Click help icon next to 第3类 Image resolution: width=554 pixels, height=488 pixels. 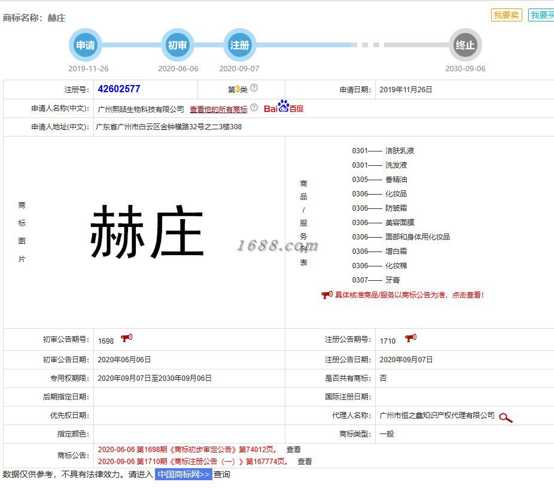click(254, 87)
